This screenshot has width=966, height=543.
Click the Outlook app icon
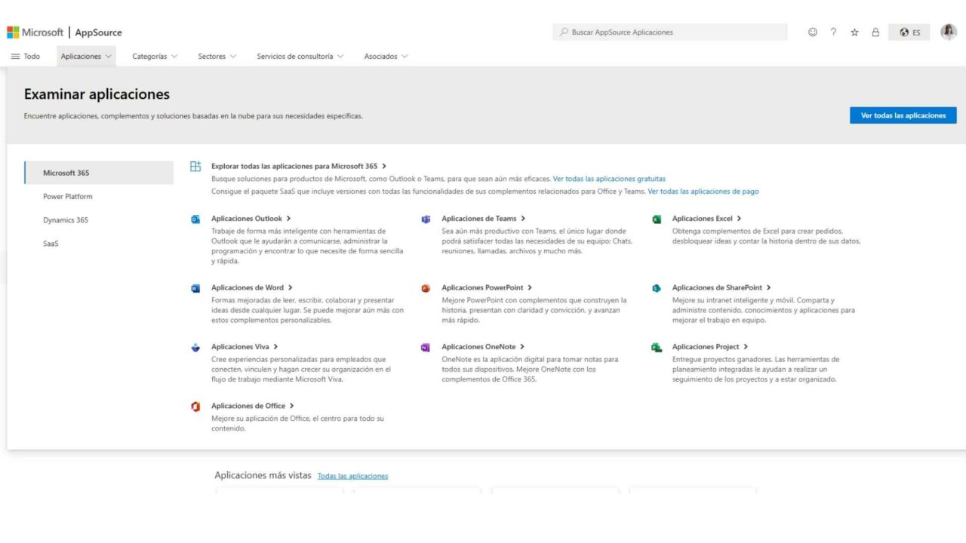[x=195, y=219]
